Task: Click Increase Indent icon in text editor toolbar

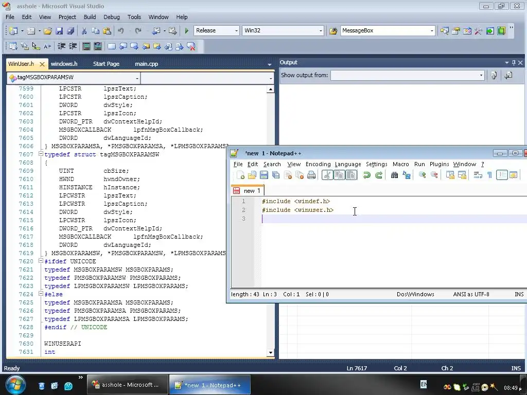Action: click(73, 46)
